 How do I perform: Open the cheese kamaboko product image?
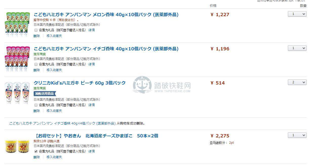(x=17, y=147)
